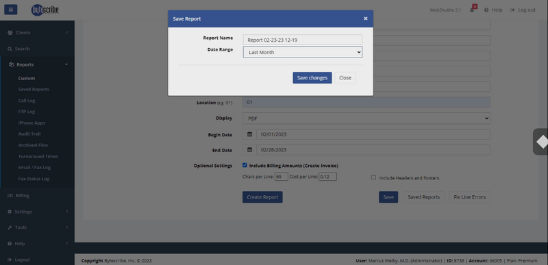Open Help in top bar

coord(493,10)
